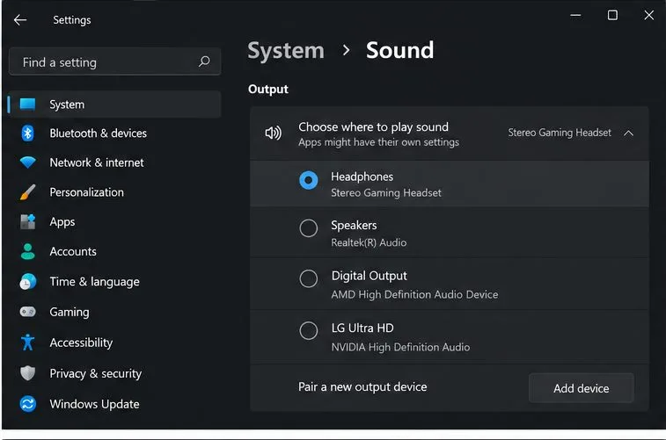Click the magnifier search icon
The image size is (666, 440).
point(204,61)
